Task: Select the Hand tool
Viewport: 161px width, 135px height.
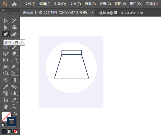Action: [6, 107]
